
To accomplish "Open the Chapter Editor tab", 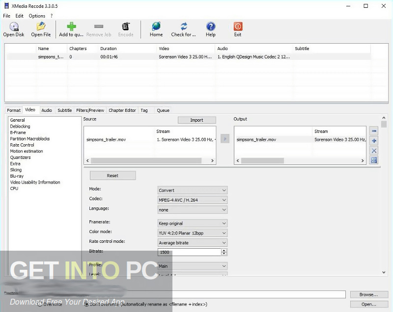I will [122, 110].
